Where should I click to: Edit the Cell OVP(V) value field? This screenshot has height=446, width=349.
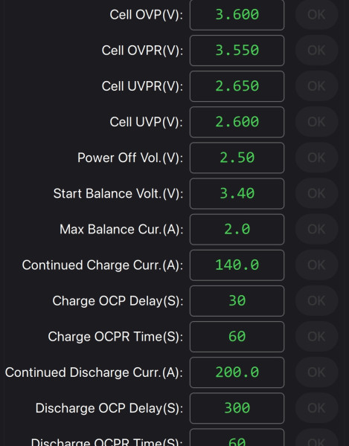click(237, 15)
